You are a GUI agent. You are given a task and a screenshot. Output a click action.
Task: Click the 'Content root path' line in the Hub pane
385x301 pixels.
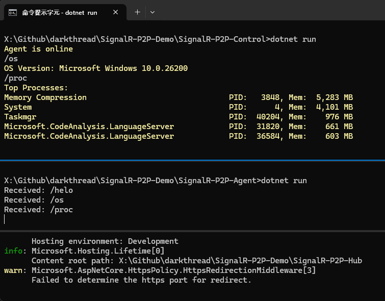click(x=196, y=260)
